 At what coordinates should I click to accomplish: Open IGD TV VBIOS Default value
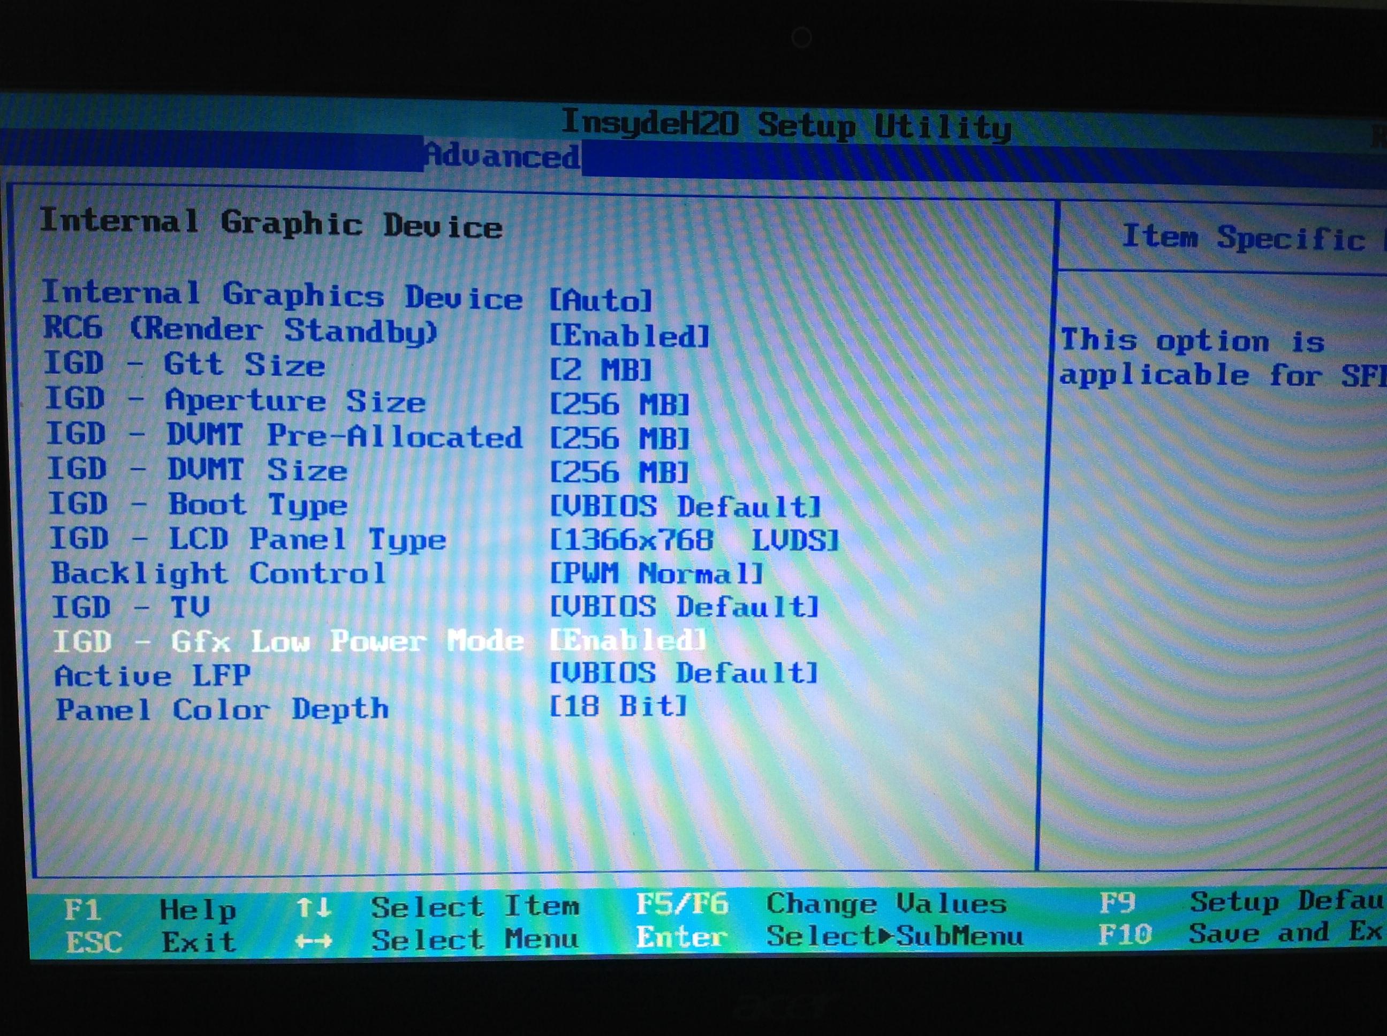point(684,607)
